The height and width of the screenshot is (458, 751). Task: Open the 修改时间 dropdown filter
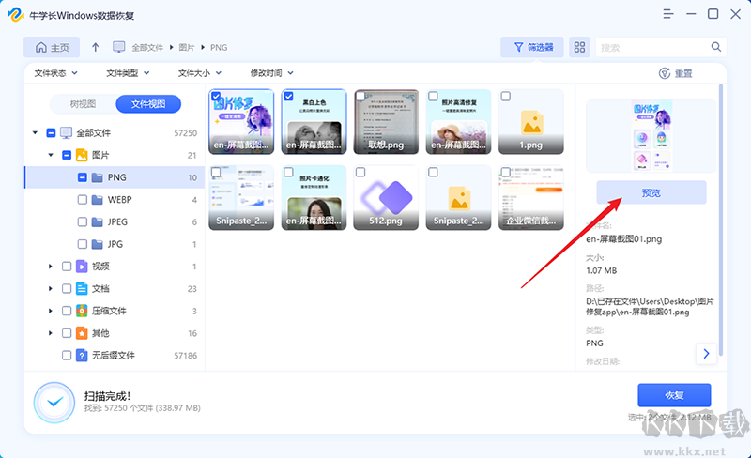(271, 73)
